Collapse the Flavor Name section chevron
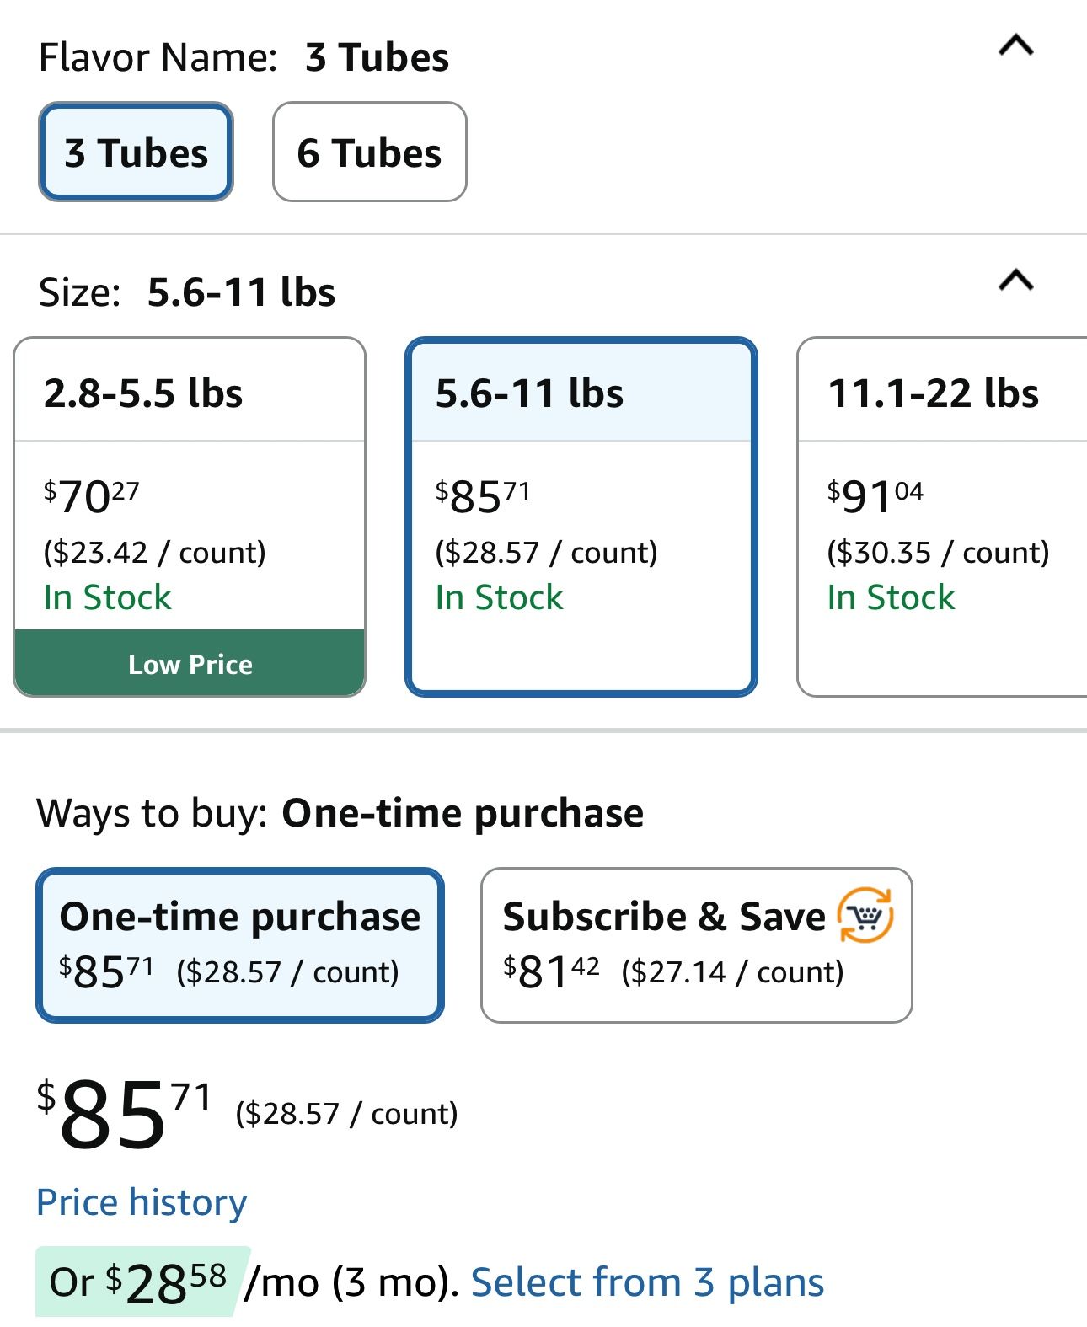 [x=1015, y=45]
